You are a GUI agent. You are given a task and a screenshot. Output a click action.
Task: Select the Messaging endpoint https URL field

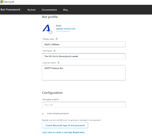(x=84, y=105)
